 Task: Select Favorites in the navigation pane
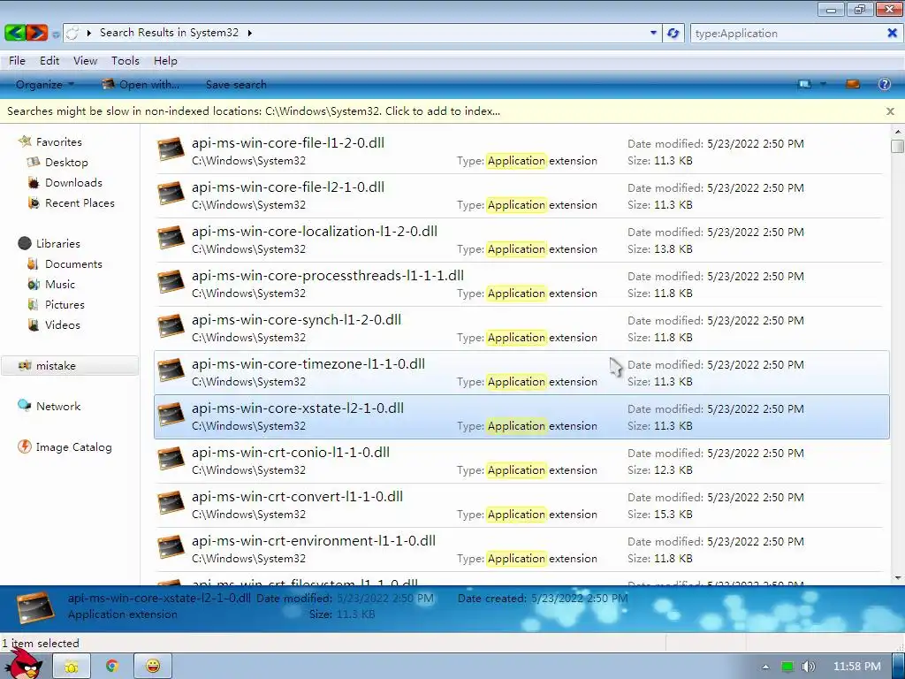pos(59,142)
